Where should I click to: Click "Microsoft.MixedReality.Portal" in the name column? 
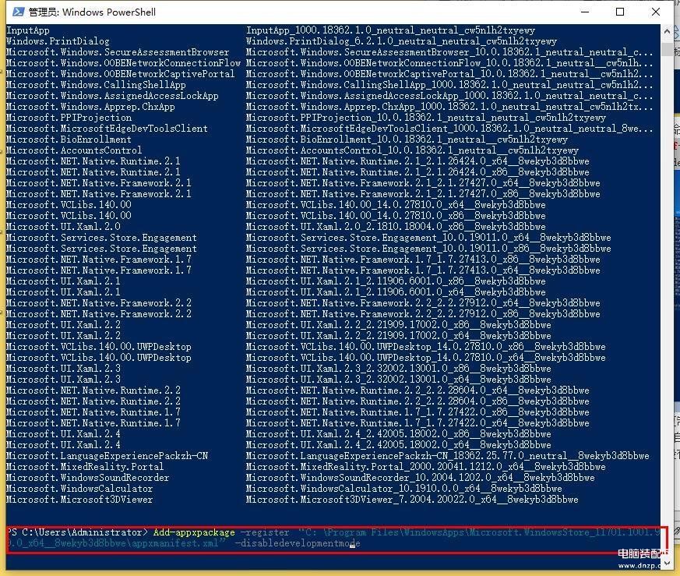point(85,467)
